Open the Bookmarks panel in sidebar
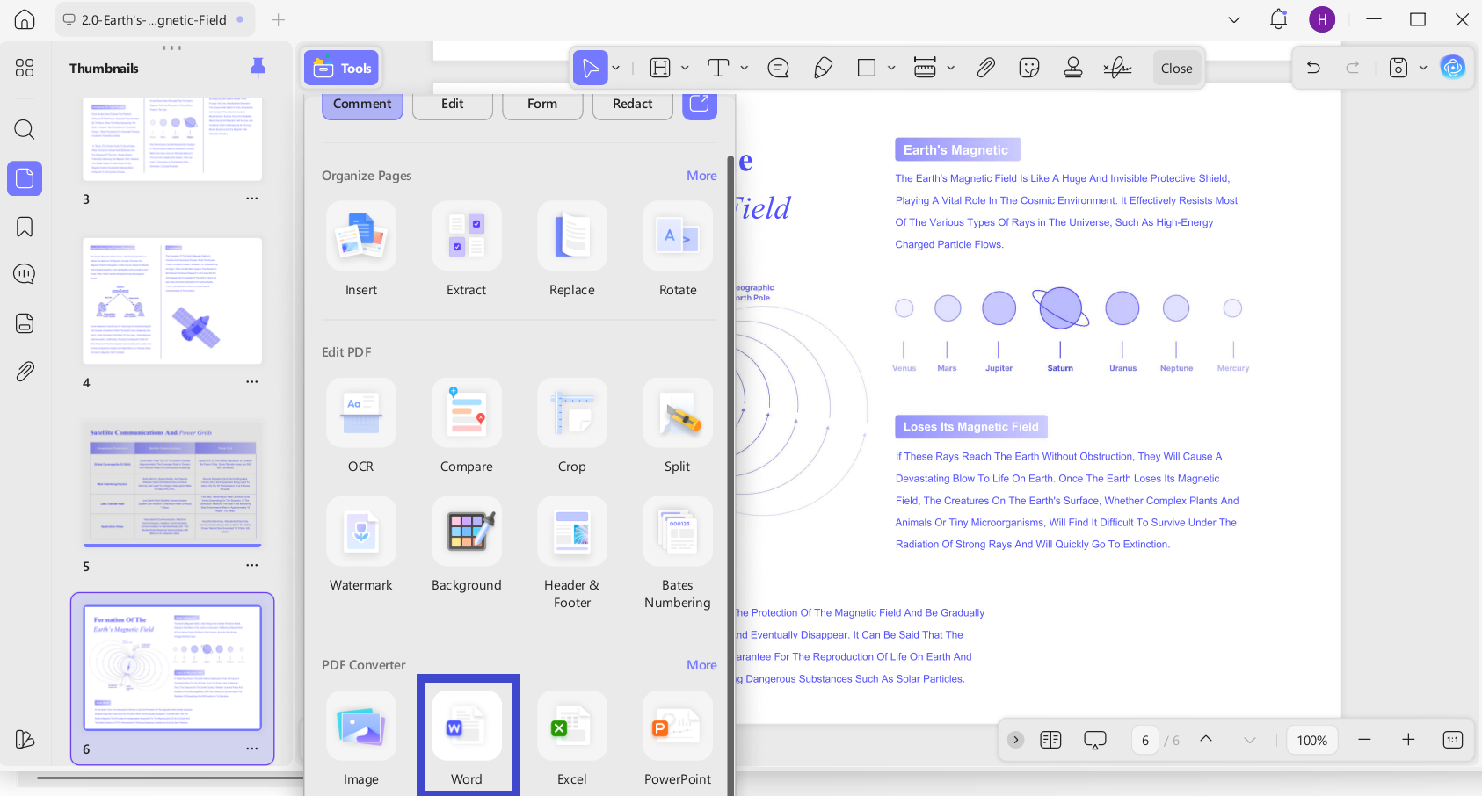 click(25, 227)
